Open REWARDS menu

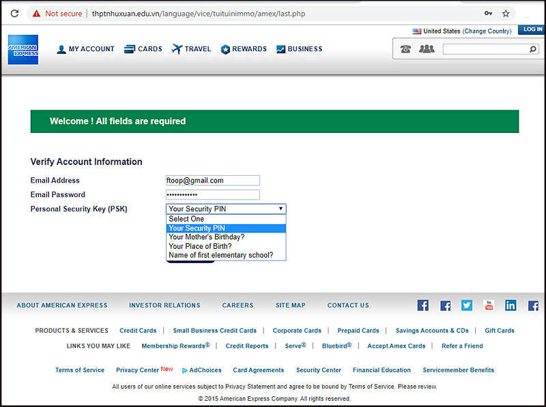click(x=249, y=49)
